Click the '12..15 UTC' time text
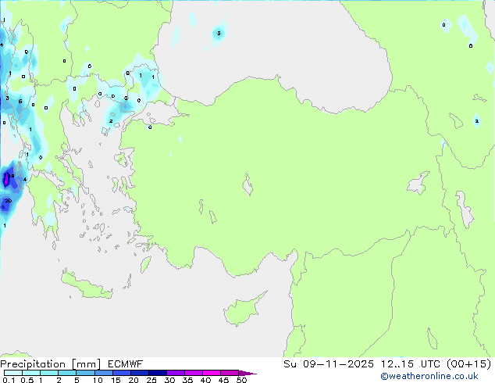Image resolution: width=495 pixels, height=383 pixels. pos(410,364)
